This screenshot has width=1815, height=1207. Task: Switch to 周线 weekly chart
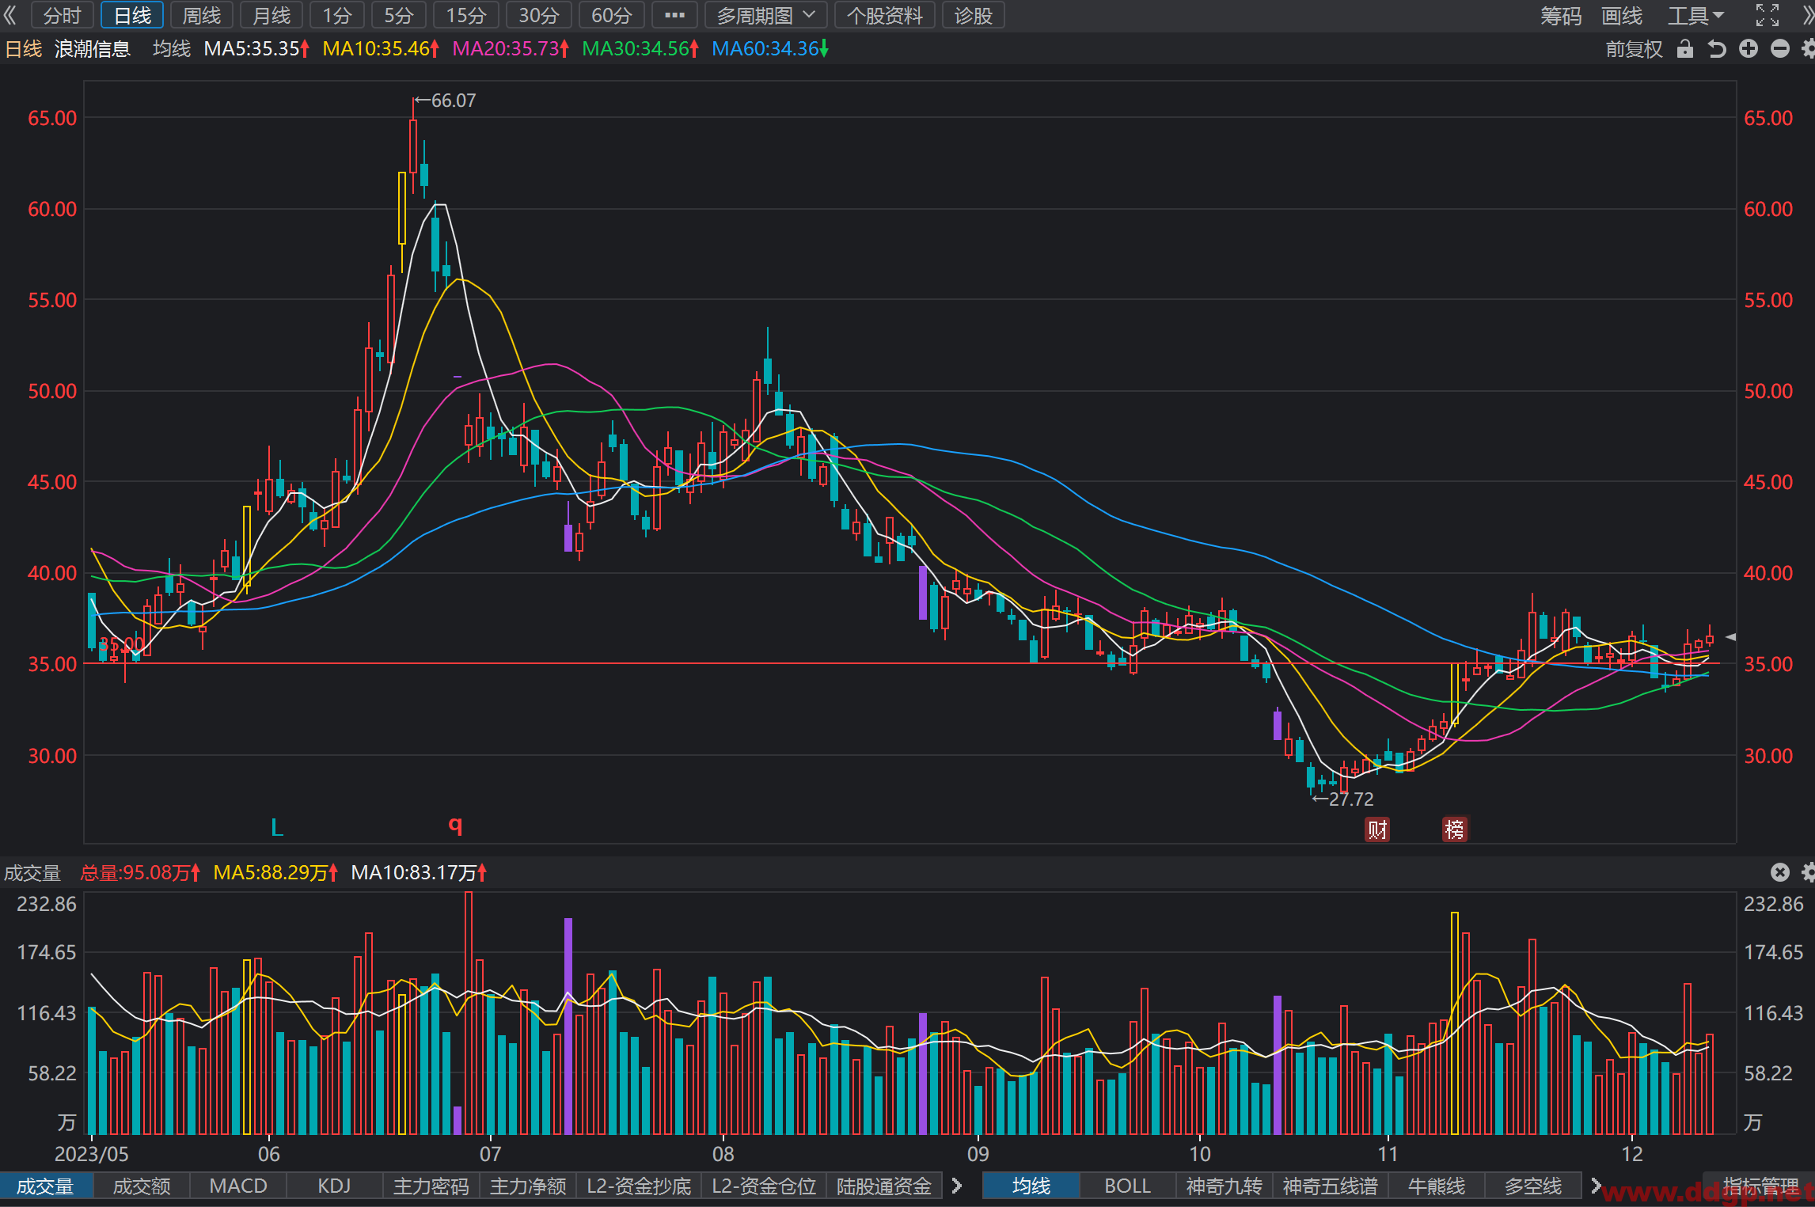pos(202,15)
